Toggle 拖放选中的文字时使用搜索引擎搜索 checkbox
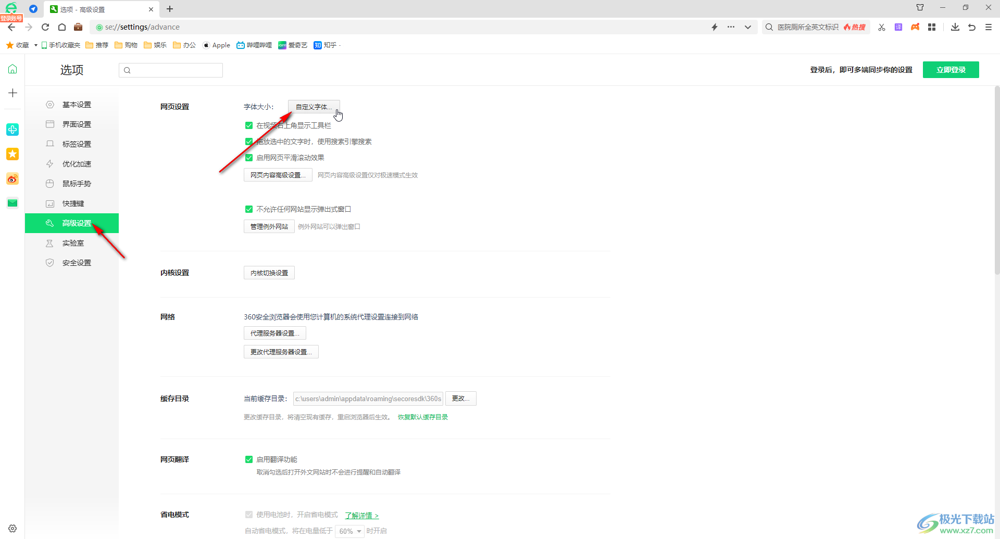This screenshot has height=539, width=1000. pos(249,142)
